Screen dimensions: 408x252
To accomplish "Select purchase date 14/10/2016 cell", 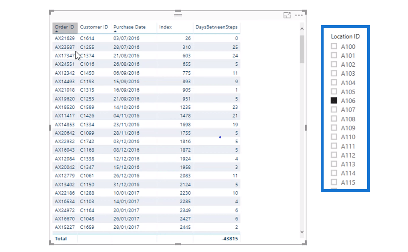I will [126, 107].
